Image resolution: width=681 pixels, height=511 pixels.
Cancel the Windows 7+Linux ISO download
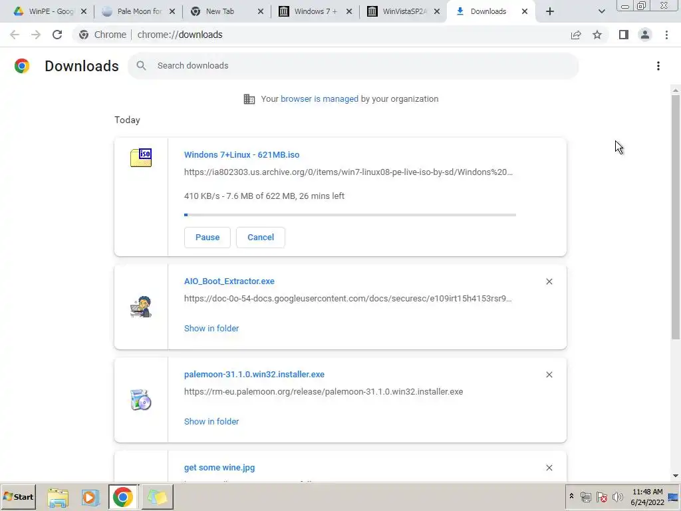click(261, 238)
